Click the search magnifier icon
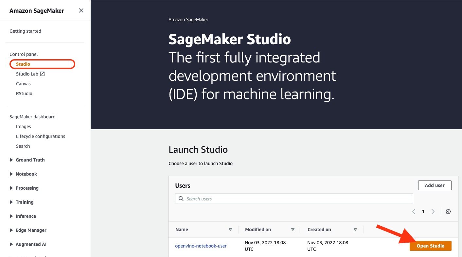 tap(181, 198)
